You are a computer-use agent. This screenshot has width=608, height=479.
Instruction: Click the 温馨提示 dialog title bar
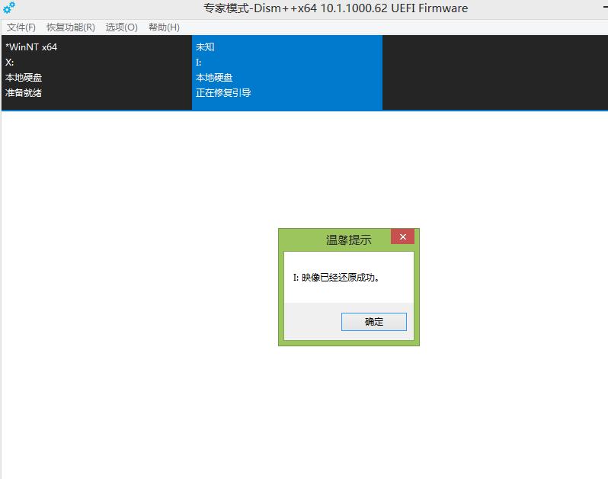pos(335,239)
